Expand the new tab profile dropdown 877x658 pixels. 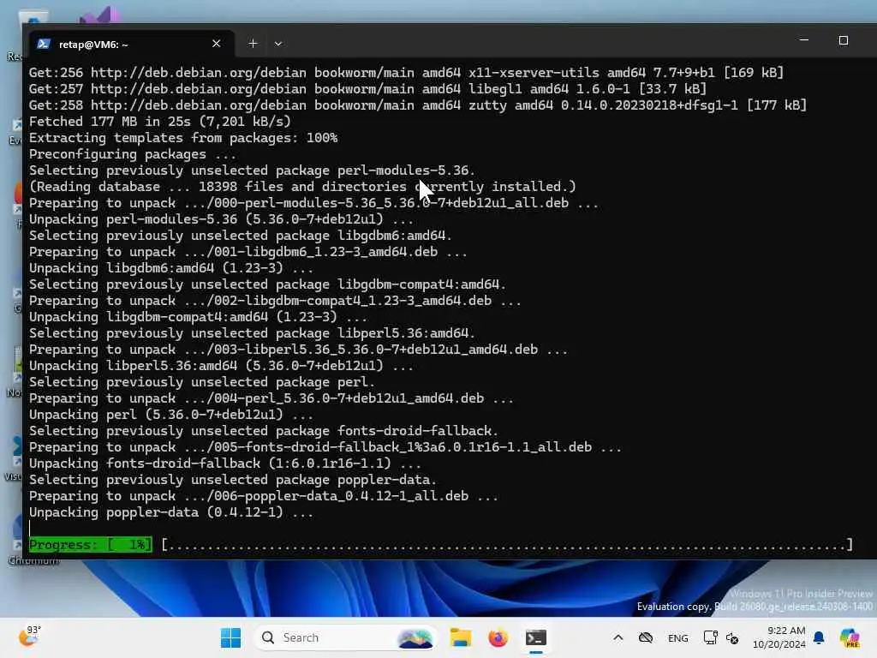278,44
